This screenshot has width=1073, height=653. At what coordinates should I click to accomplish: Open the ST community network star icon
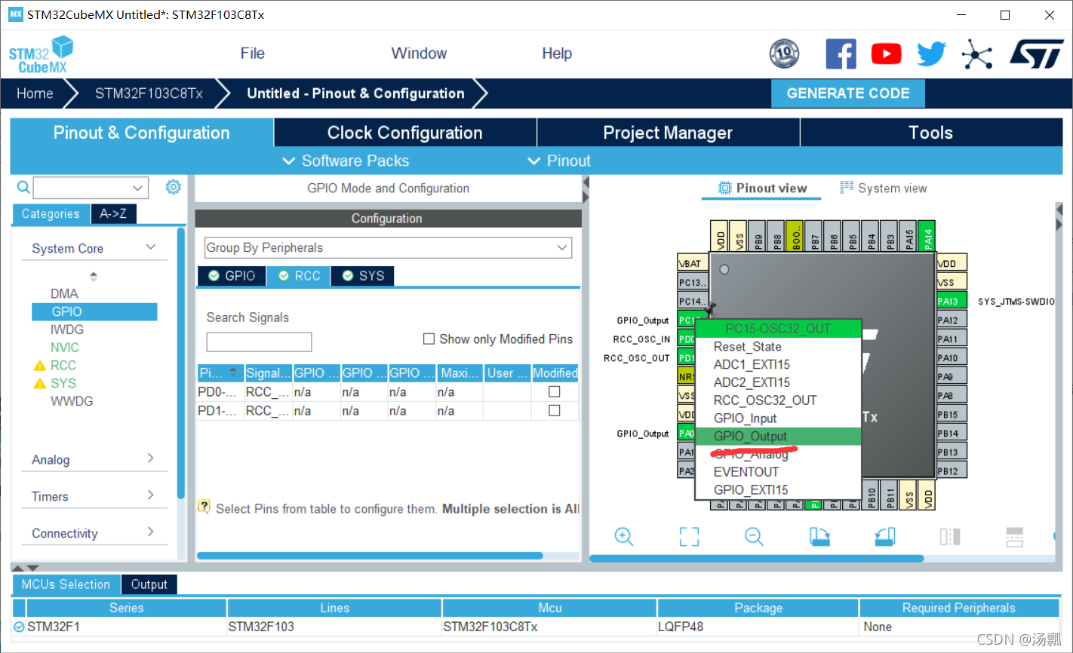click(x=976, y=55)
